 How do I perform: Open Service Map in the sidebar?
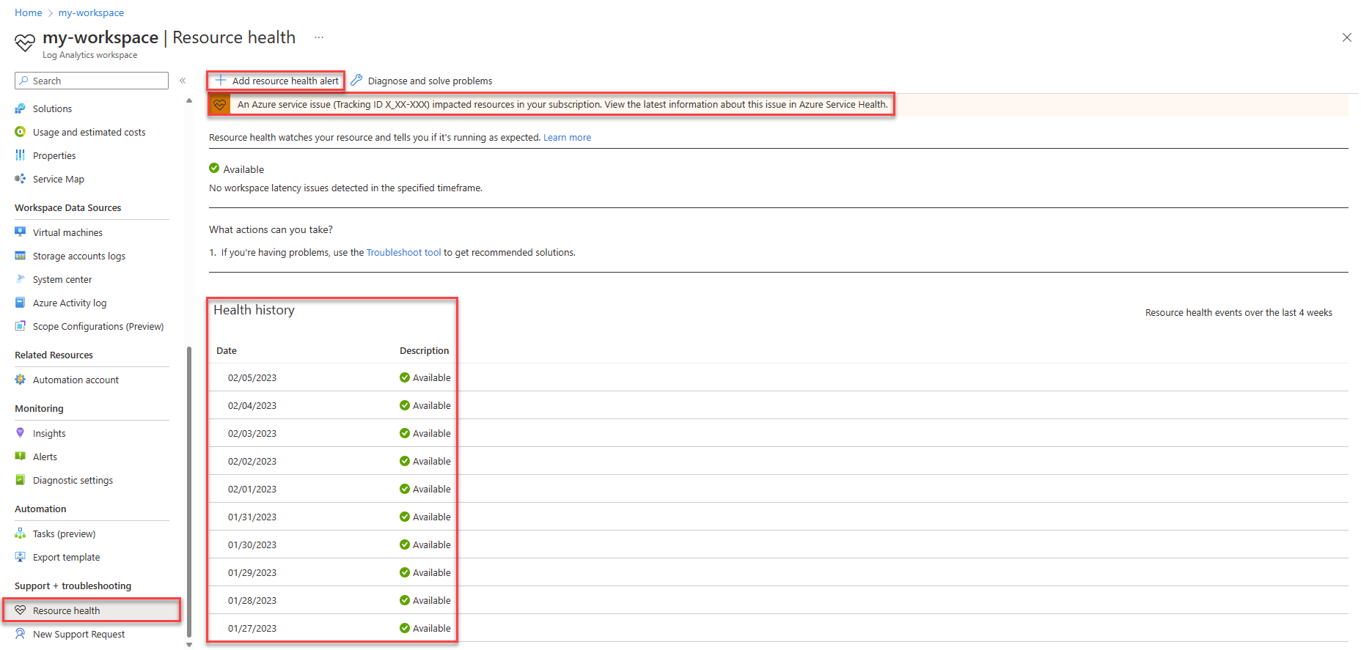click(x=59, y=179)
